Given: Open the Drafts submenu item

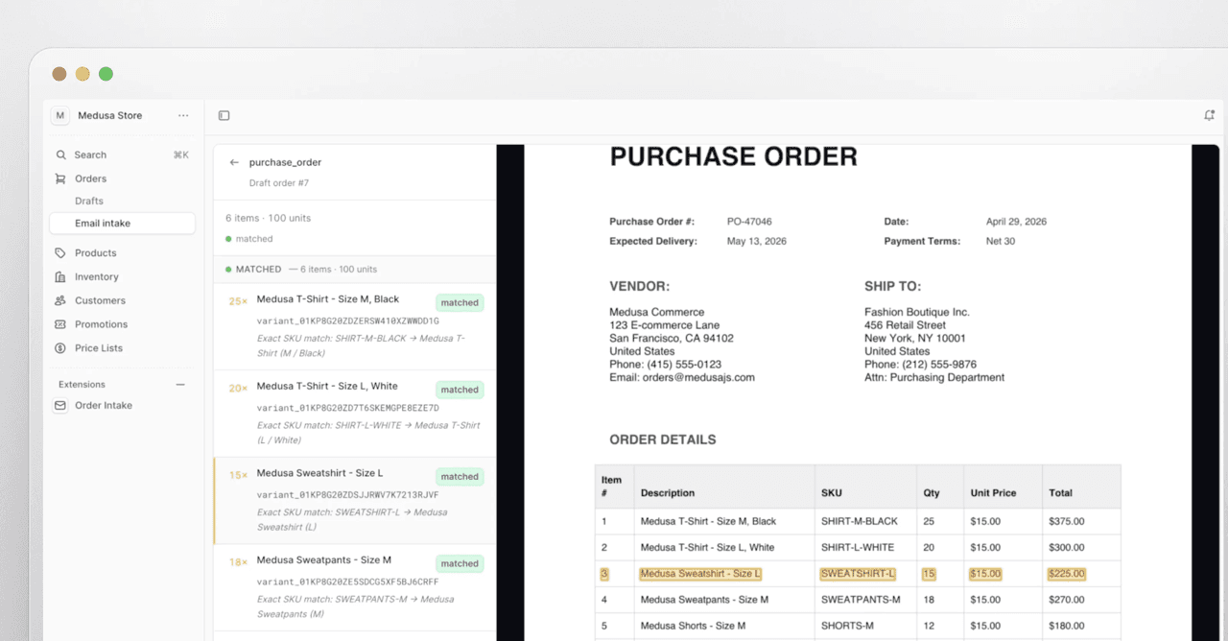Looking at the screenshot, I should pyautogui.click(x=89, y=201).
